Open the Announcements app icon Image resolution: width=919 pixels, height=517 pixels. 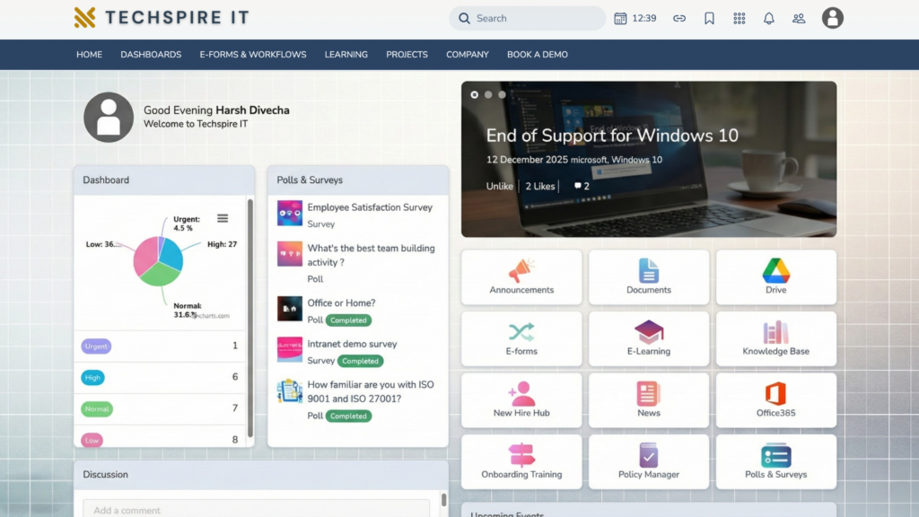[x=521, y=276]
